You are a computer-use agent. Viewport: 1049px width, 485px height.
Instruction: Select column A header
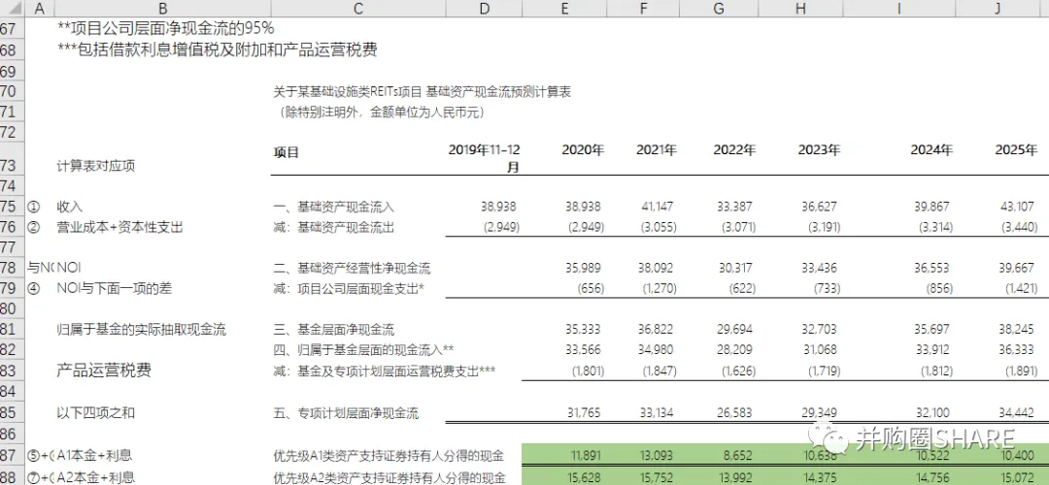39,9
